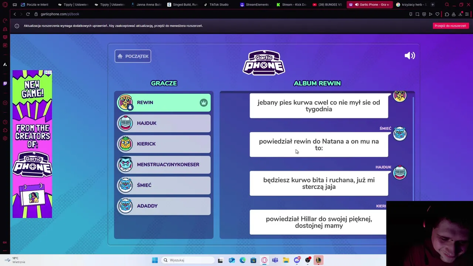
Task: Open Discord from taskbar
Action: (297, 260)
